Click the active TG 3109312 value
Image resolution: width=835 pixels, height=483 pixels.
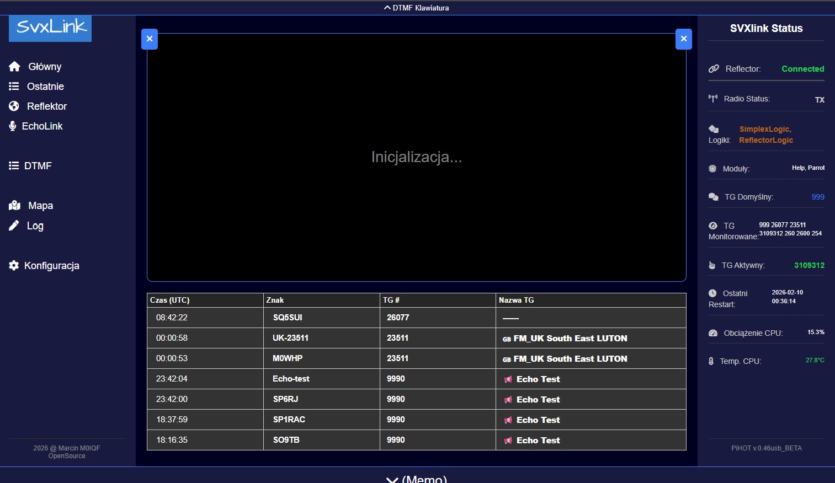[x=809, y=265]
